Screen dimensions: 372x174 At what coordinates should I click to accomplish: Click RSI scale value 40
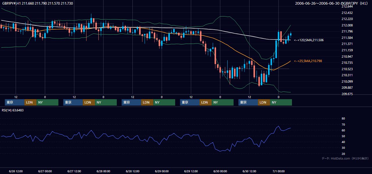[x=343, y=142]
